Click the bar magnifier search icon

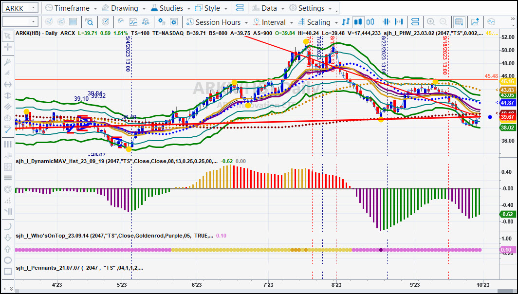[89, 22]
